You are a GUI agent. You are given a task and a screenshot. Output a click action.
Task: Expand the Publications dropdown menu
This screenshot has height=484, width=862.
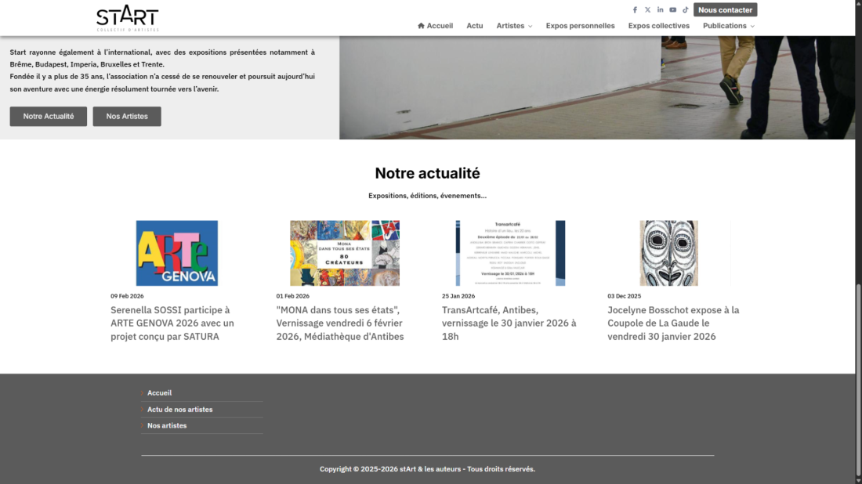click(729, 26)
